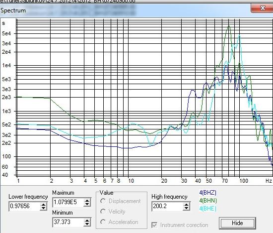This screenshot has height=233, width=273.
Task: Decrease Maximum value with down arrow
Action: pos(87,205)
